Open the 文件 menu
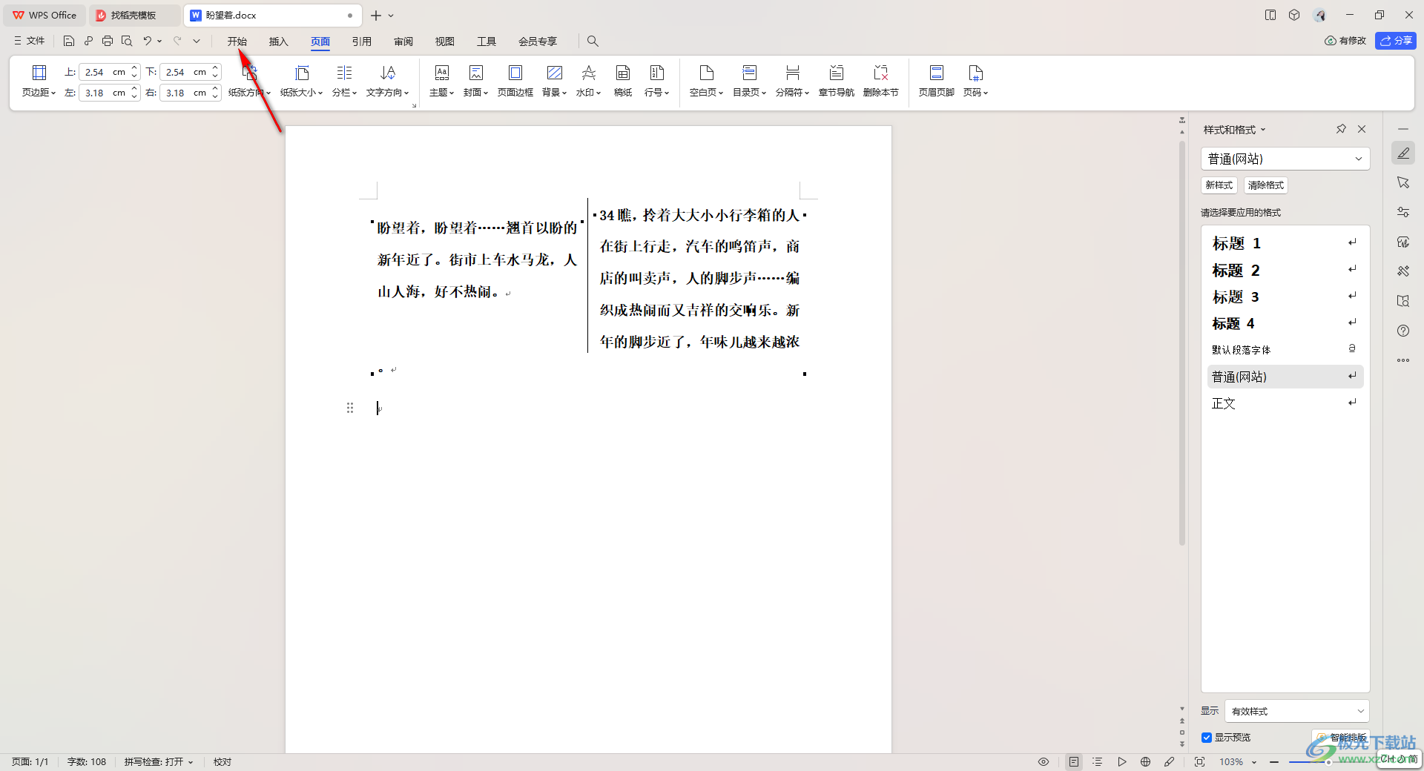This screenshot has width=1424, height=771. pos(30,41)
